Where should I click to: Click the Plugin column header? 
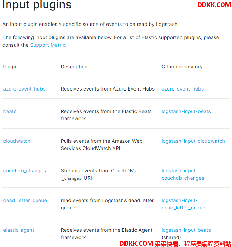[10, 67]
